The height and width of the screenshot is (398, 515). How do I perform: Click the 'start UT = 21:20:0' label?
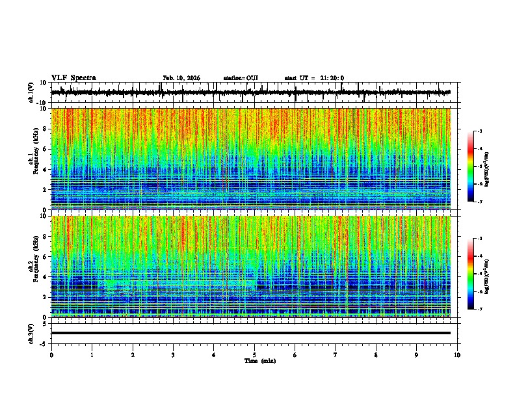tap(314, 78)
